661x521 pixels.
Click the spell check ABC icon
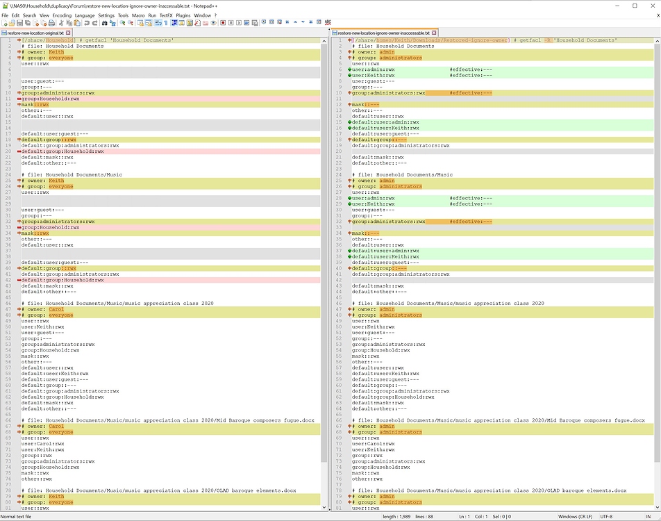pos(328,22)
